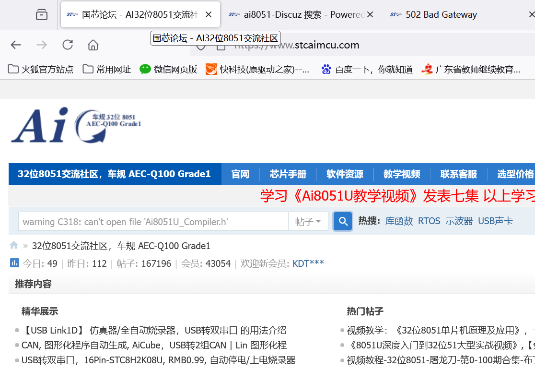
Task: Expand the 常用网址 bookmark folder
Action: [x=107, y=69]
